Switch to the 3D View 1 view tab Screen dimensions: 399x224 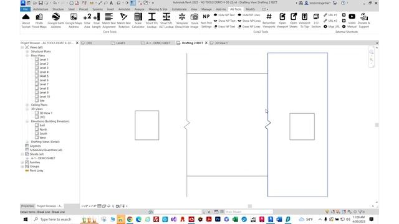(x=221, y=43)
